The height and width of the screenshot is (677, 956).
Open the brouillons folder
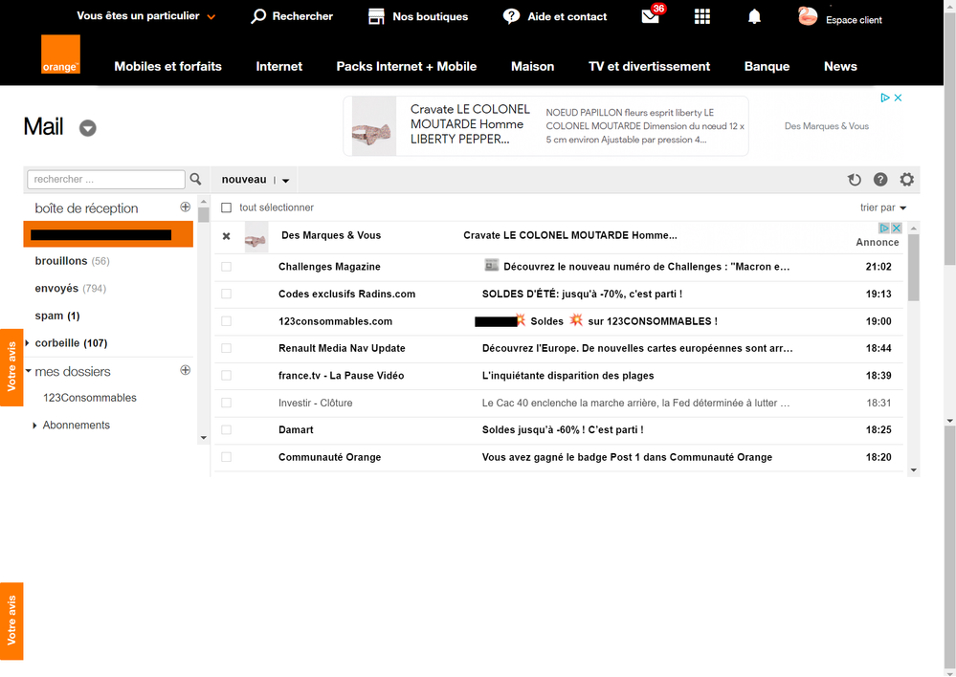(x=72, y=261)
